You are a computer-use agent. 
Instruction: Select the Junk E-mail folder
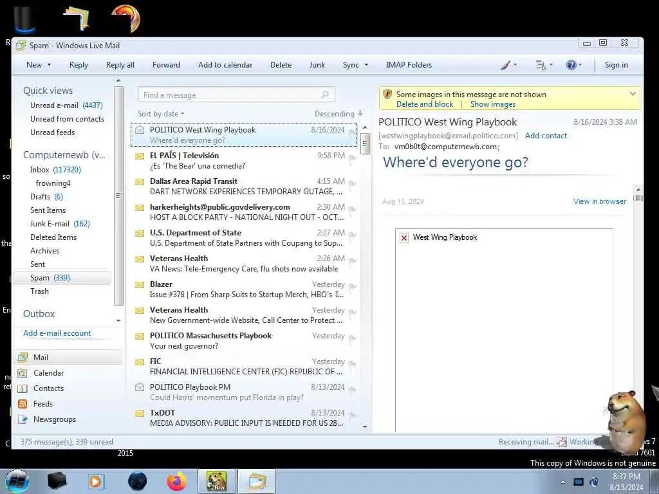click(60, 224)
